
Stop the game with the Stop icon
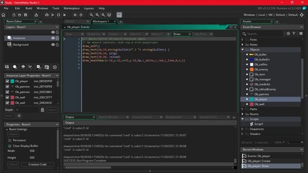pyautogui.click(x=59, y=15)
